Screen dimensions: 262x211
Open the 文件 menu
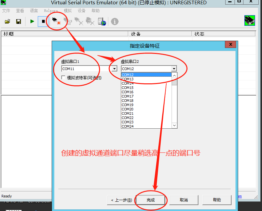click(x=6, y=11)
